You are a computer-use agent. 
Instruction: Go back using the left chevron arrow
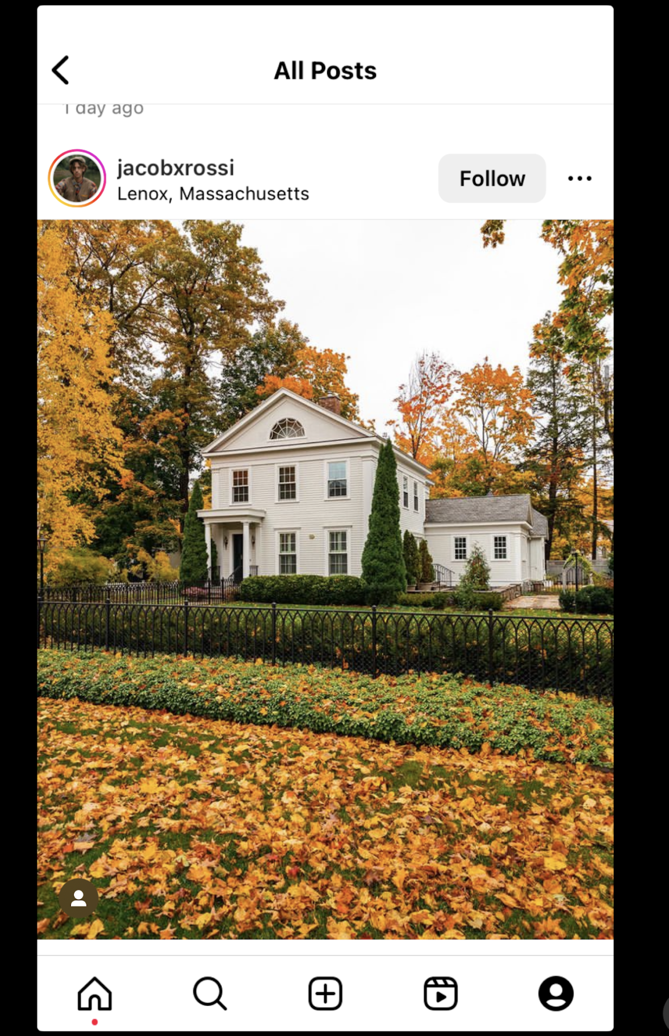click(x=60, y=70)
